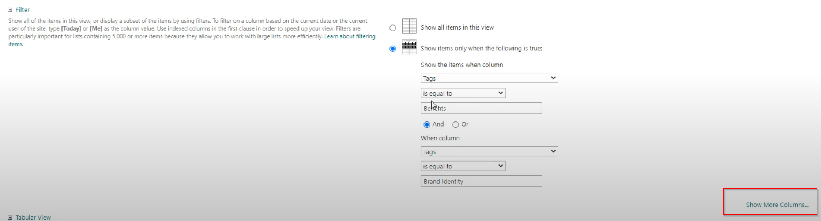Click the Filter section heading
The width and height of the screenshot is (821, 221).
[23, 10]
